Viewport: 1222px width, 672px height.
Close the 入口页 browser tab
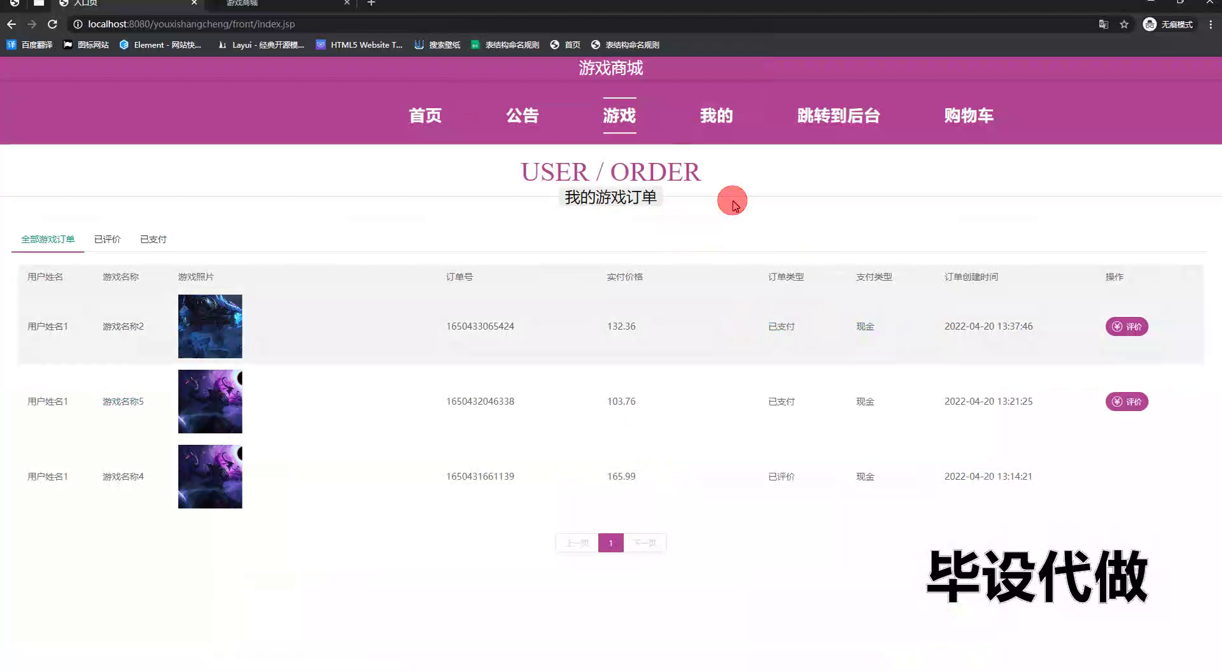(194, 3)
